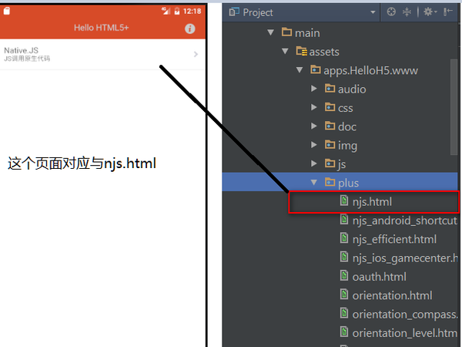This screenshot has width=462, height=347.
Task: Click the oauth.html file icon
Action: point(344,275)
